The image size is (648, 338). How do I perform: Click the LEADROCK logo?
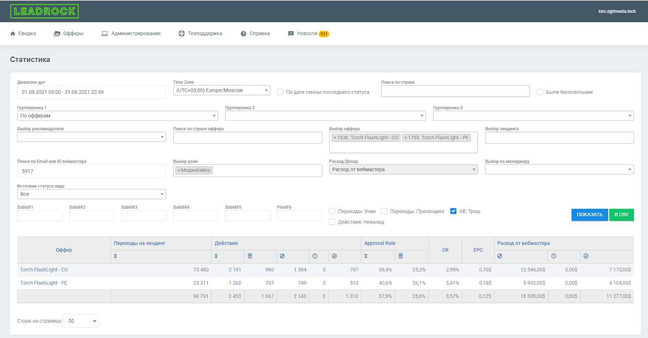(x=45, y=11)
